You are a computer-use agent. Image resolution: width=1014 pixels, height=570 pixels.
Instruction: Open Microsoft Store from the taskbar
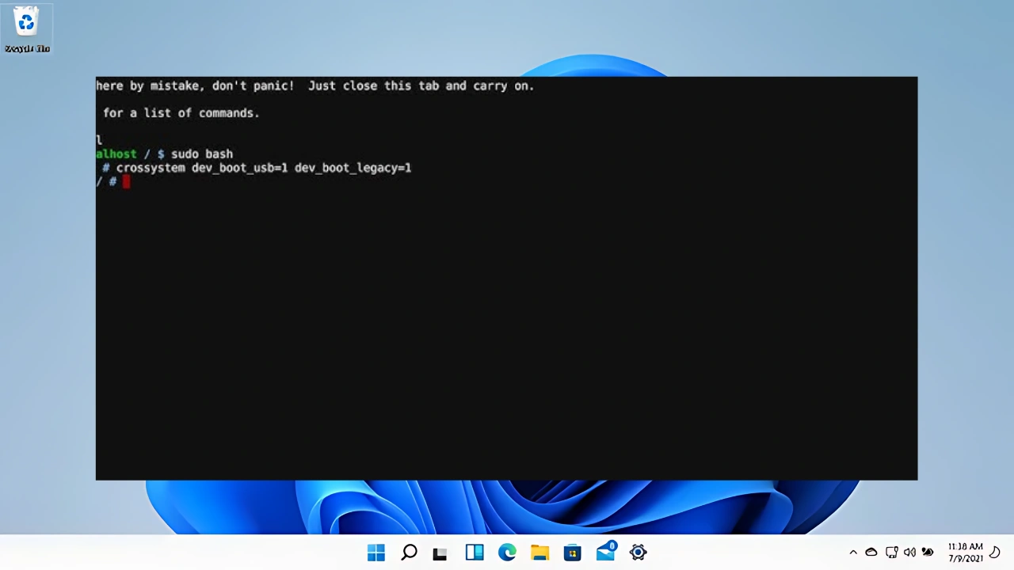[572, 553]
